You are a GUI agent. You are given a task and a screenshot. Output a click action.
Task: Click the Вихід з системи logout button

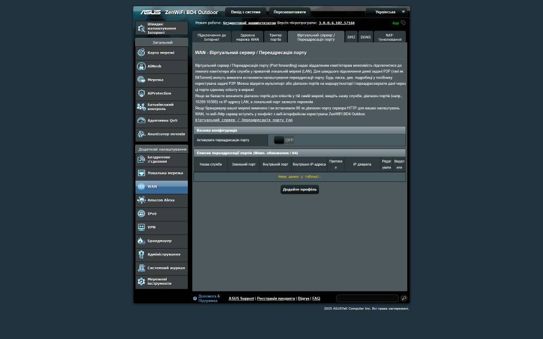pos(245,12)
